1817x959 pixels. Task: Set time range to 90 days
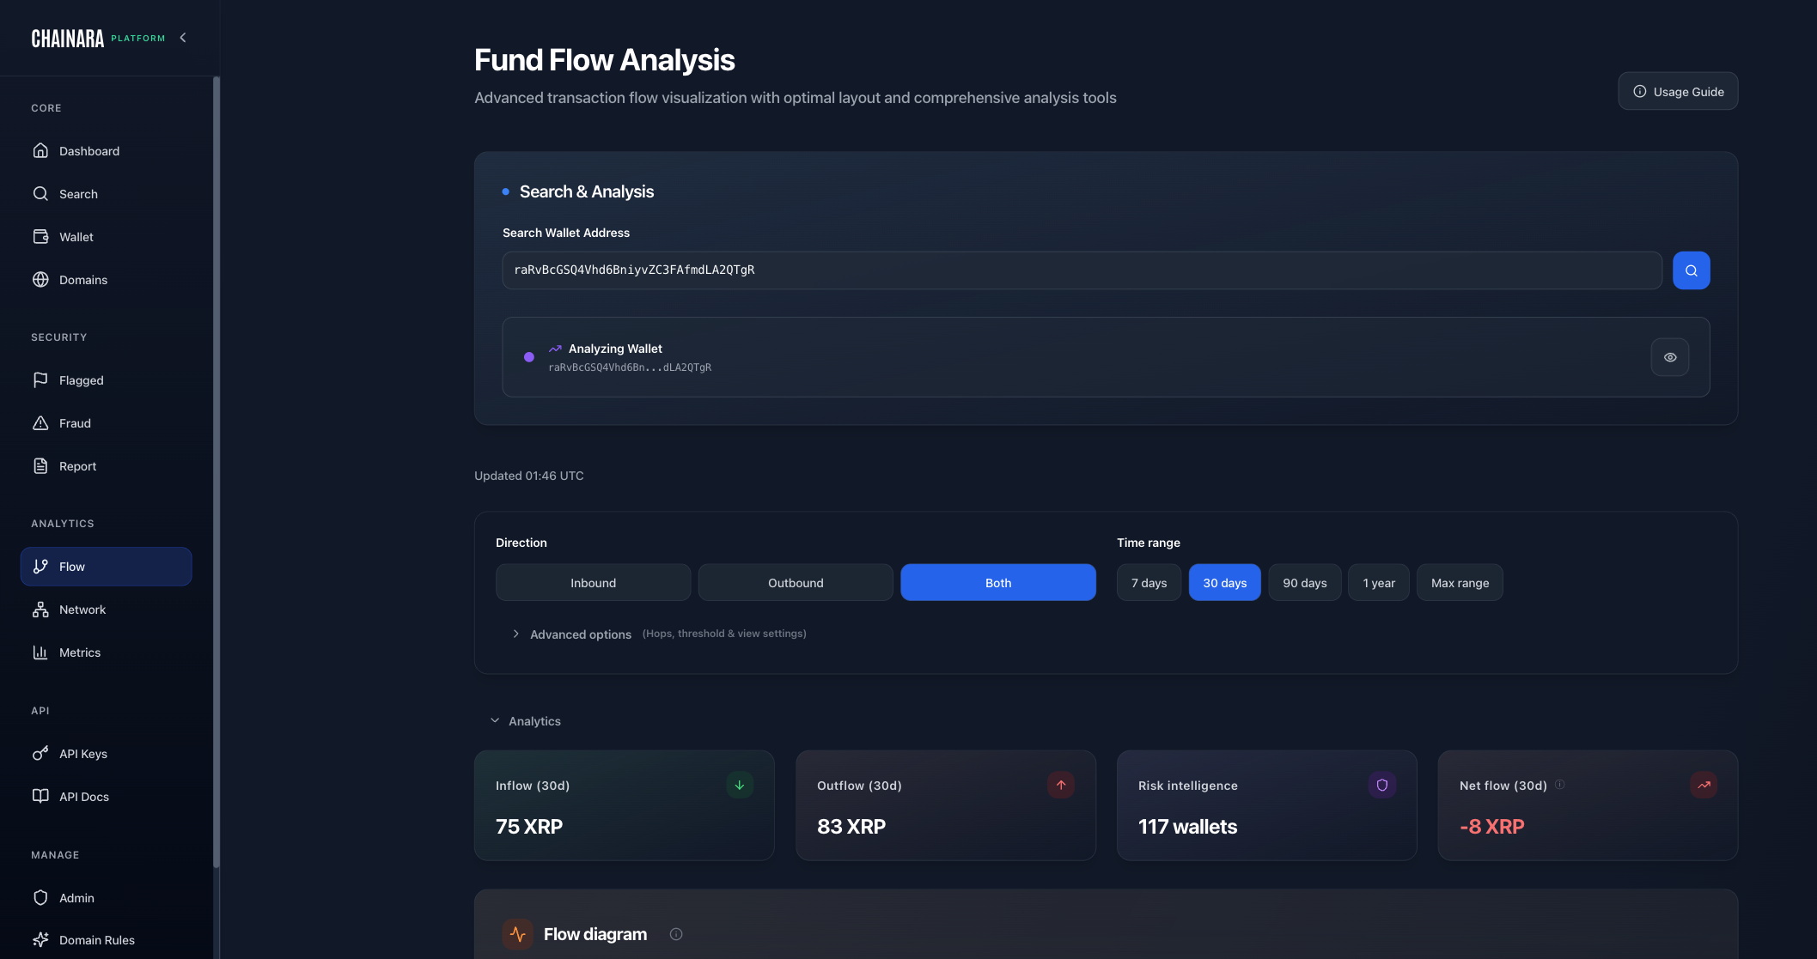tap(1304, 583)
